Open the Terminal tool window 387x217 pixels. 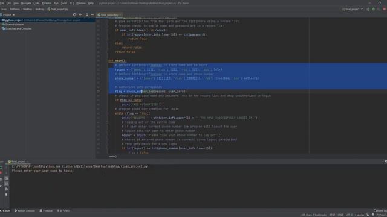46,211
